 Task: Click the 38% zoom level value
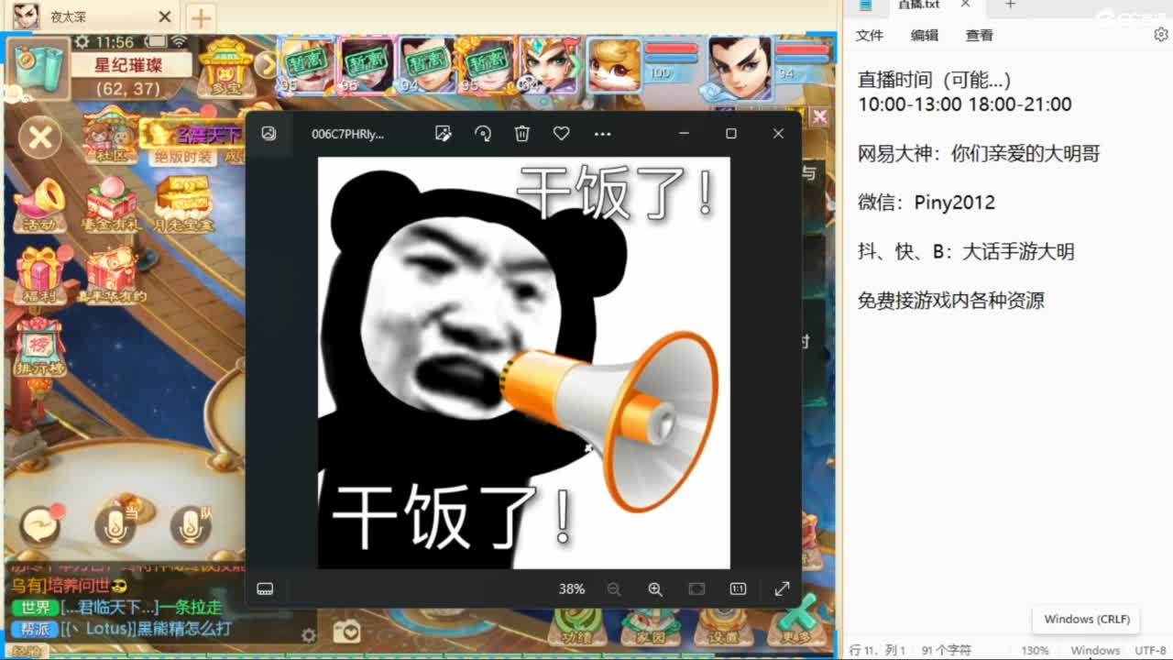tap(572, 588)
